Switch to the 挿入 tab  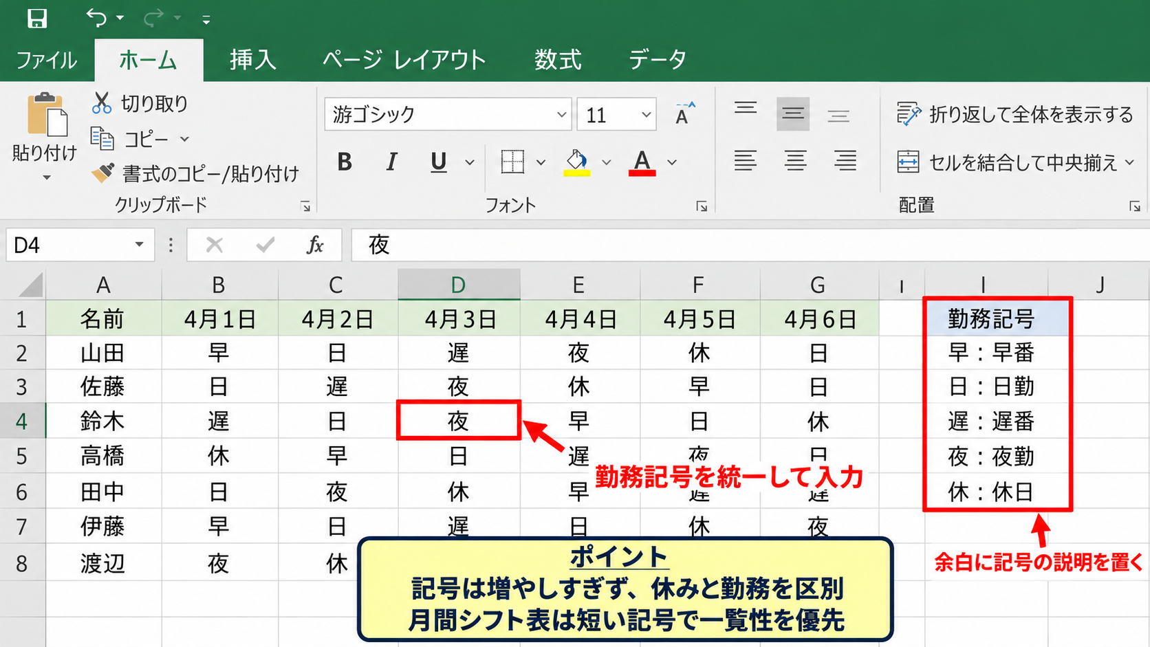click(x=253, y=60)
